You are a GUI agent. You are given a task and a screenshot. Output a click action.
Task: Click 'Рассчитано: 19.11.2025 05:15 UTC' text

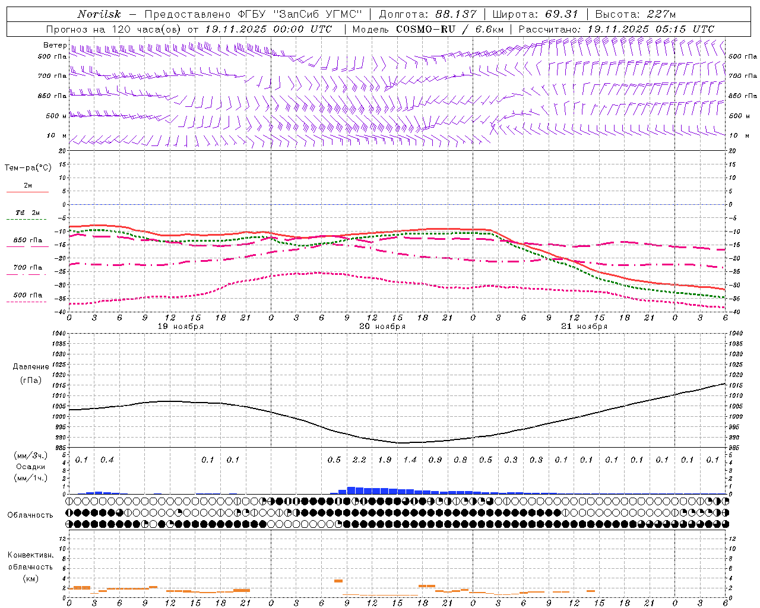[616, 29]
